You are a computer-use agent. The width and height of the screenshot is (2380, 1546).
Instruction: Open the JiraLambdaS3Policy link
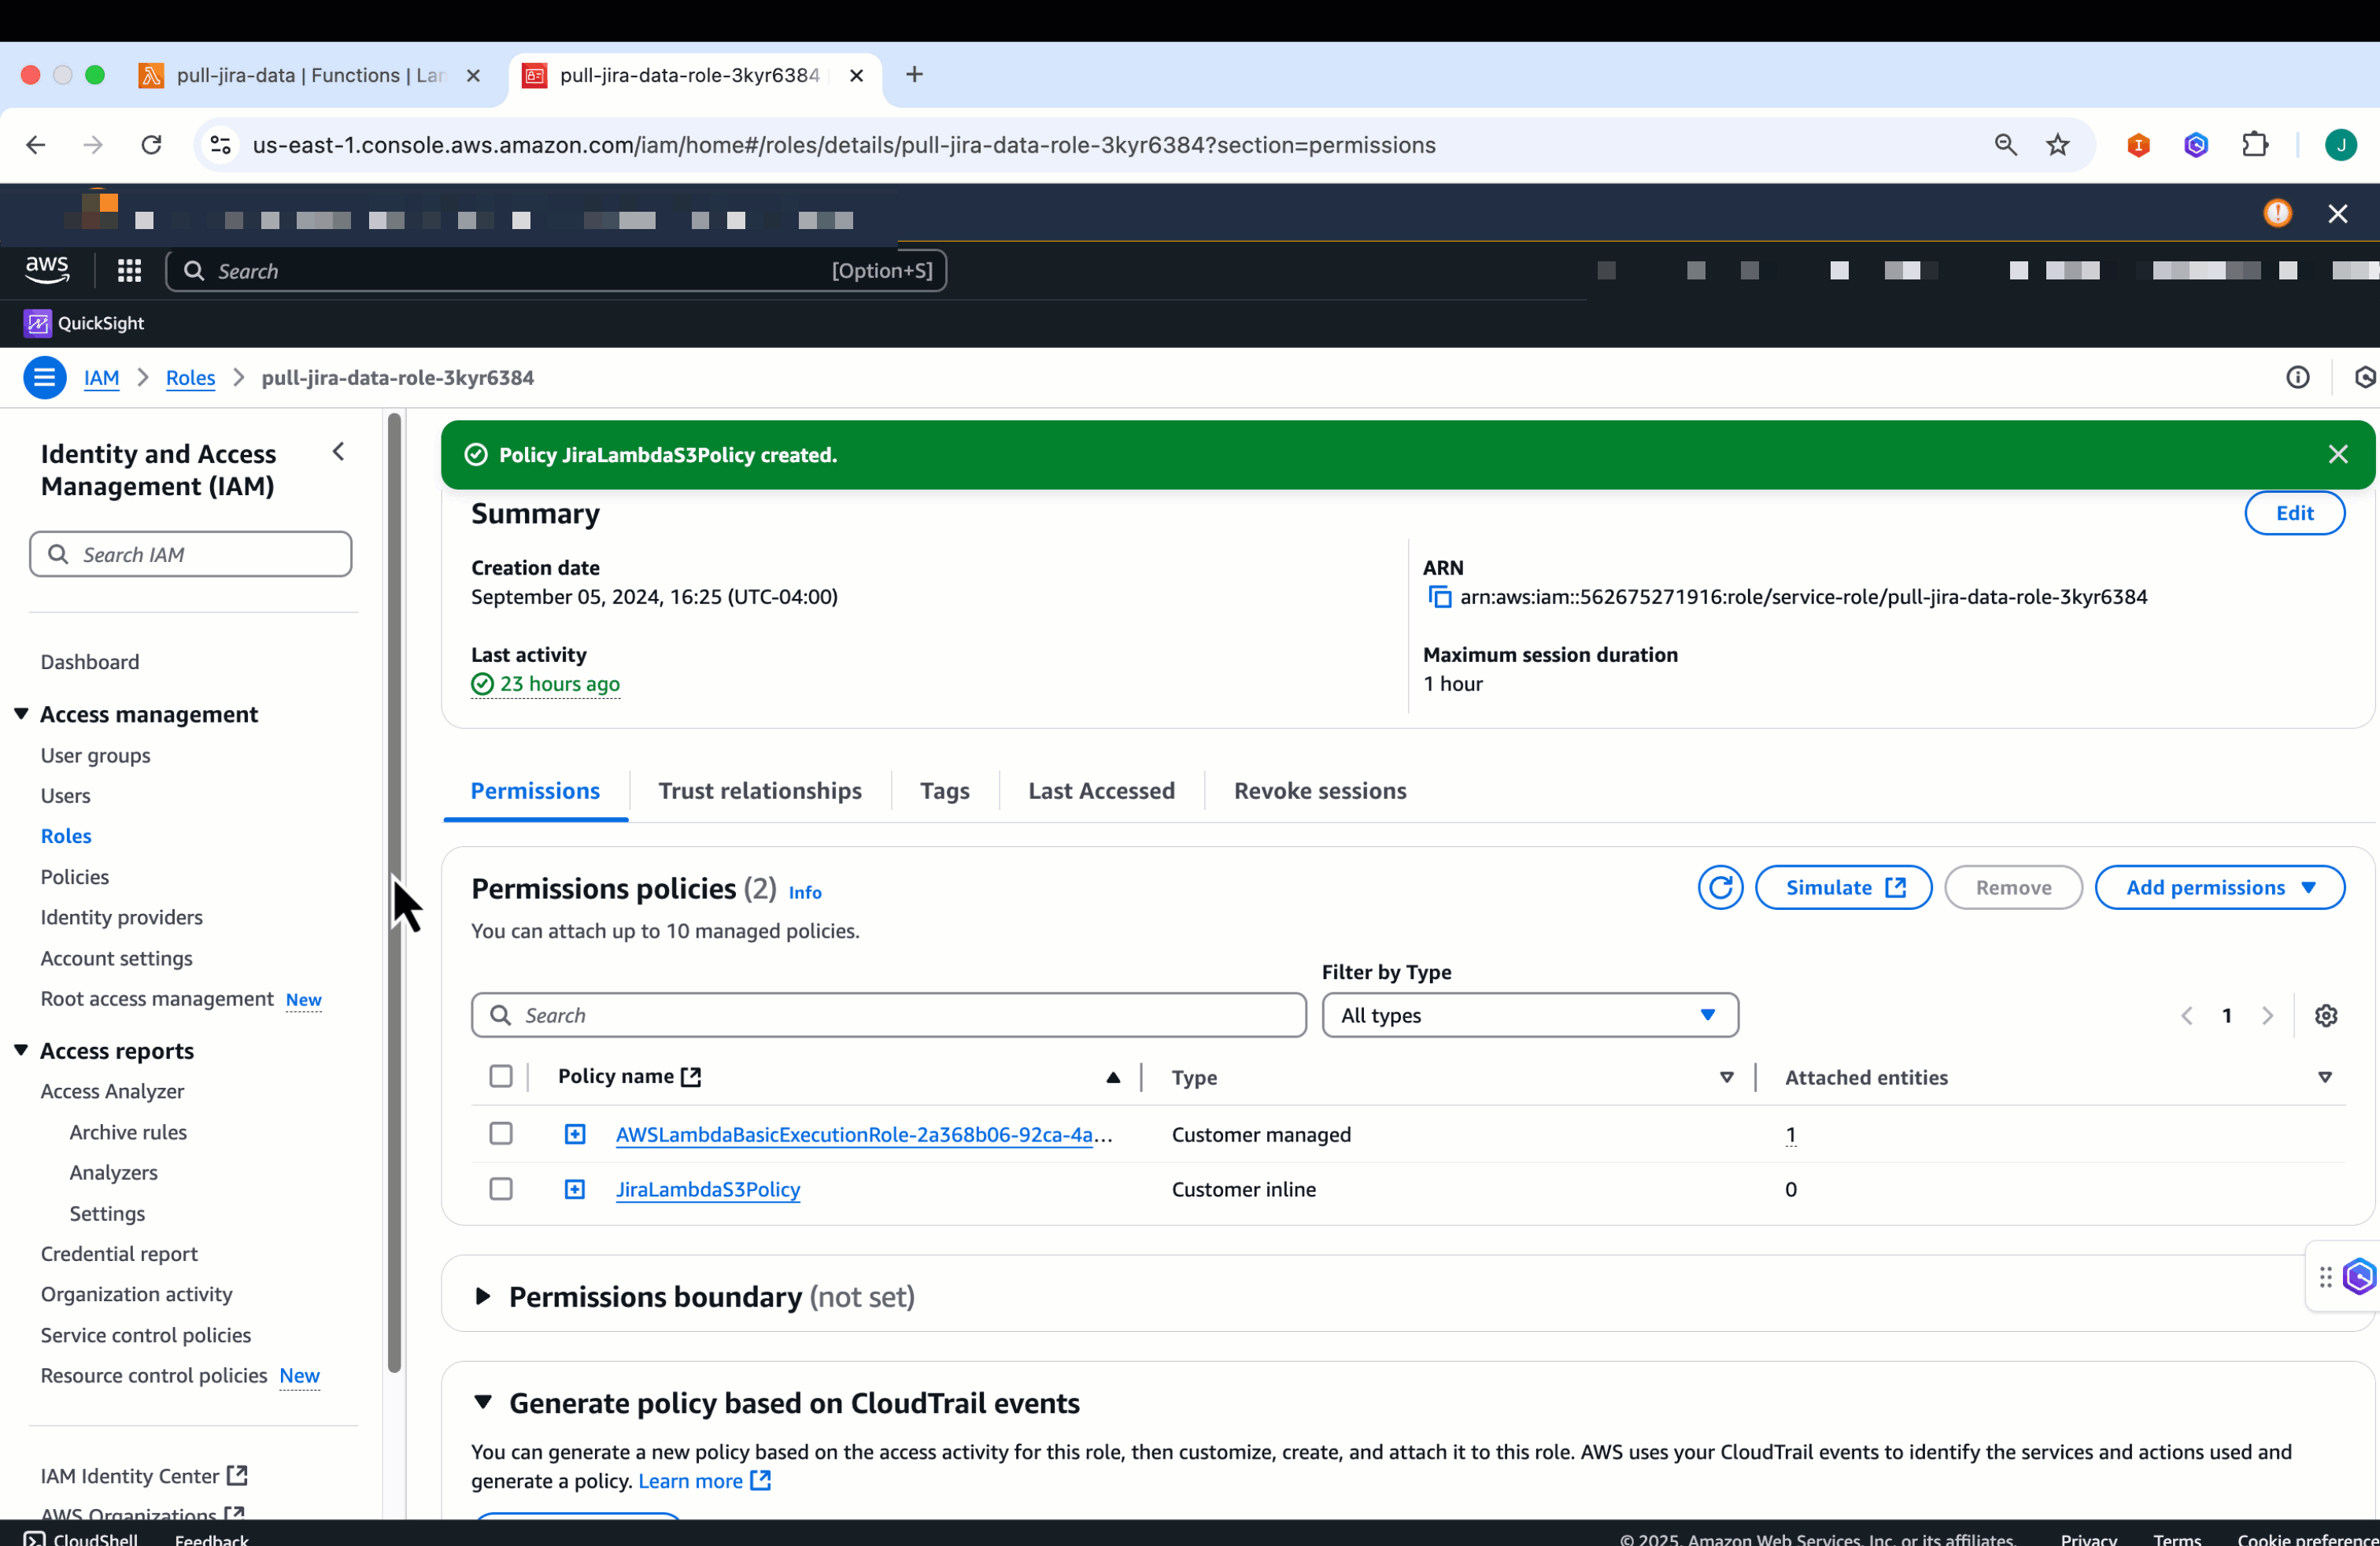coord(707,1189)
